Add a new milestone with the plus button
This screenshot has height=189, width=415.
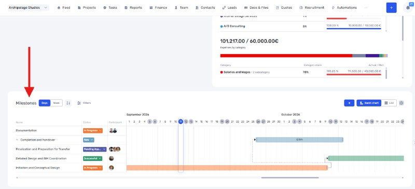349,103
